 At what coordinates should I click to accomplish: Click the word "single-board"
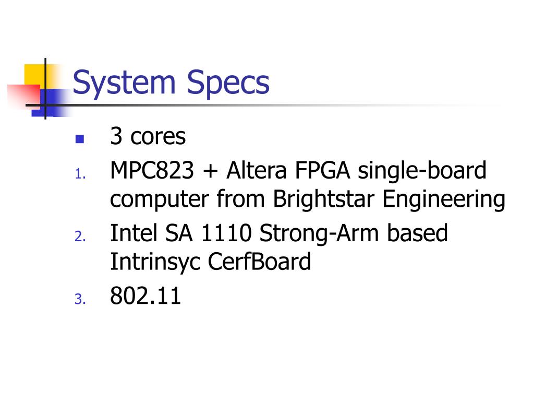pos(422,171)
